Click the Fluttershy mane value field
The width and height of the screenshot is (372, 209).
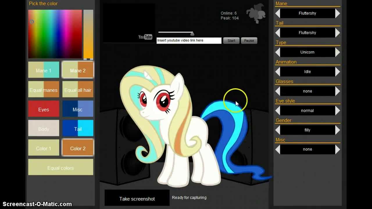point(307,13)
